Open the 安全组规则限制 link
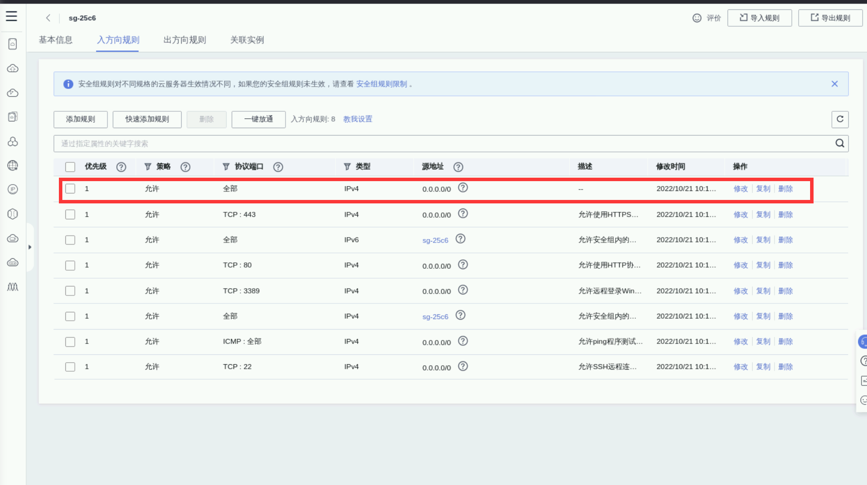 coord(382,84)
